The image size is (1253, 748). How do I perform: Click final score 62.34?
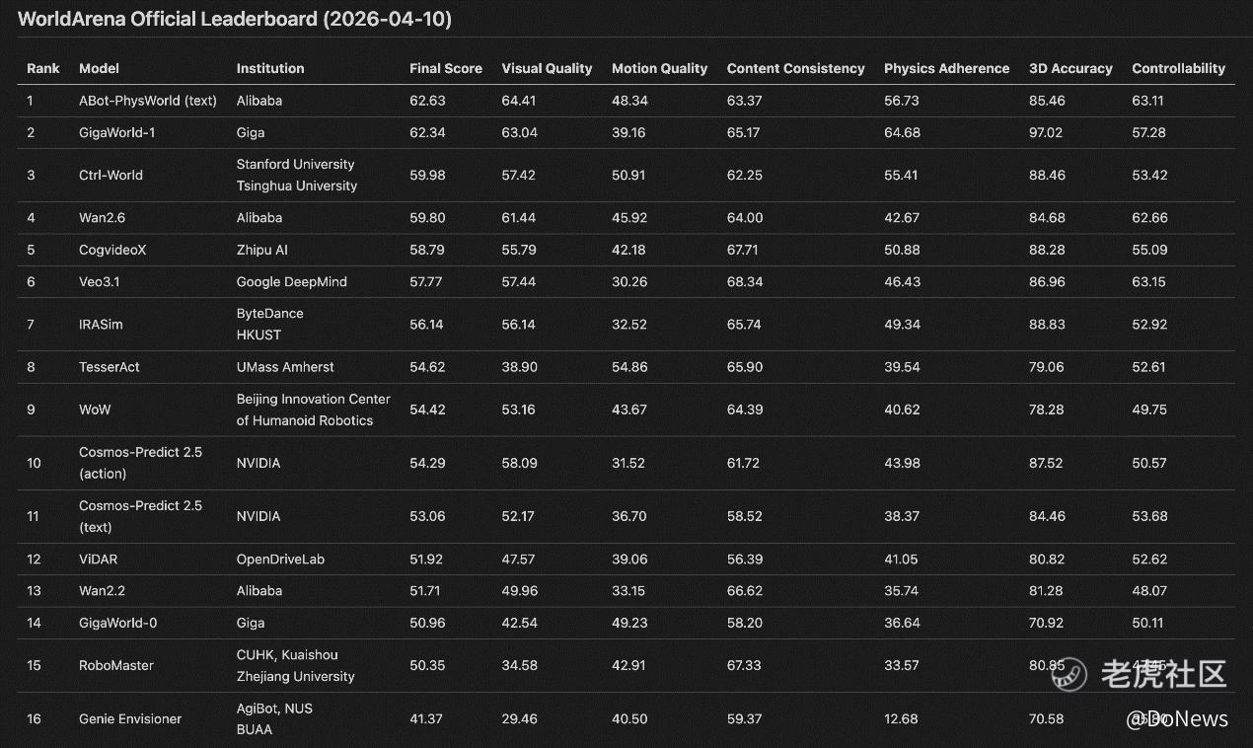(427, 132)
